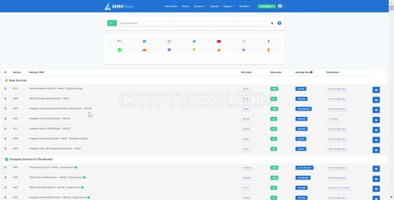394x200 pixels.
Task: Filter services by TikTok icon
Action: coord(244,41)
